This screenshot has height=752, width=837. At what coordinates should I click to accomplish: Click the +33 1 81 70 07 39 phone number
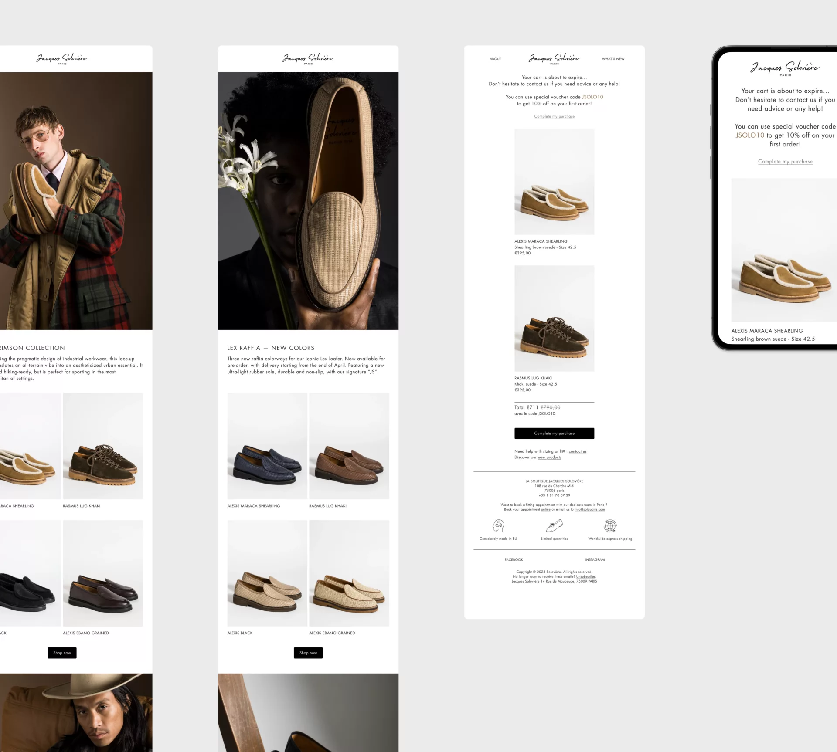(x=554, y=495)
